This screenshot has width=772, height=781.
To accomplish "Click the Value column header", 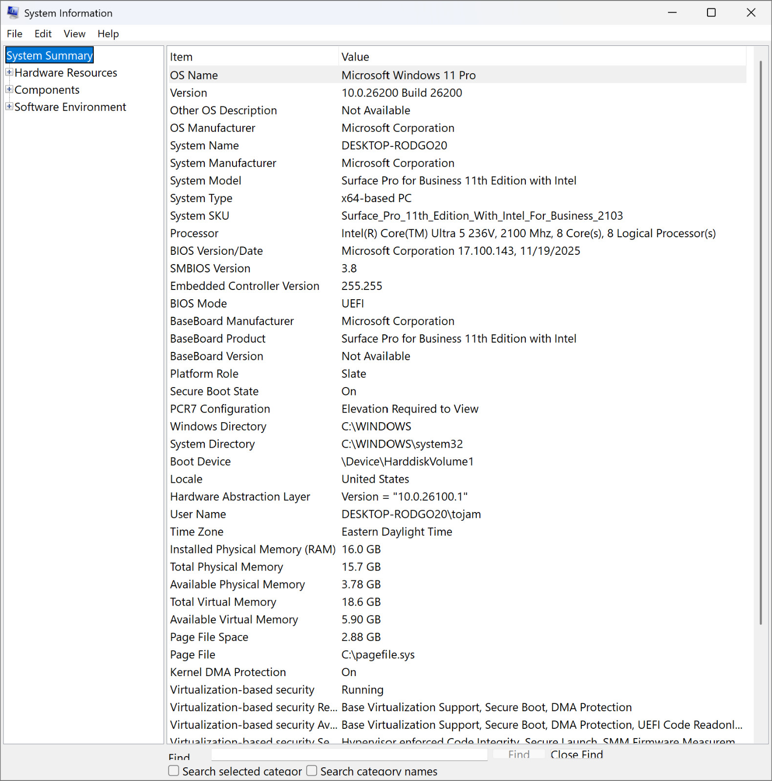I will [542, 57].
